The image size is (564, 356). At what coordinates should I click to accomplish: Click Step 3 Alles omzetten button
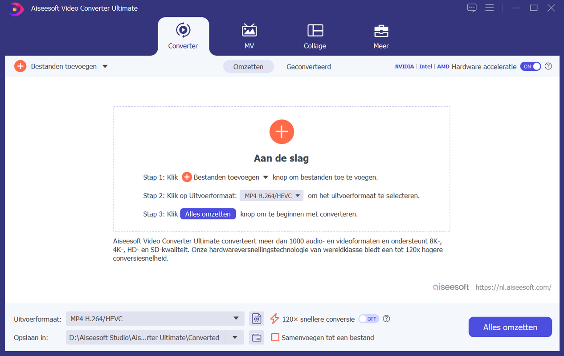point(208,214)
